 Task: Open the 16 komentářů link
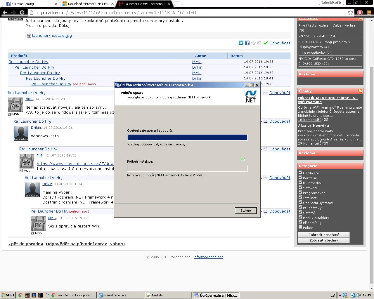coord(310,120)
